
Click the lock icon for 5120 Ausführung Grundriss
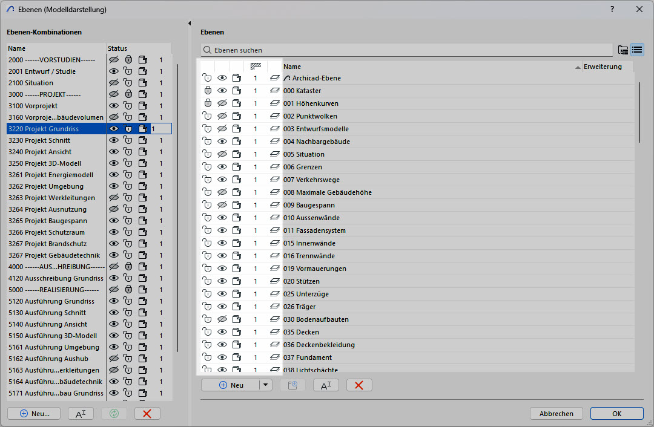click(128, 301)
